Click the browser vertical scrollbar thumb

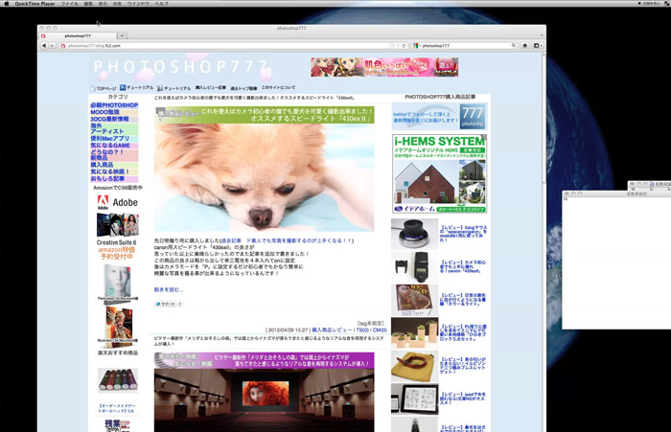coord(544,118)
